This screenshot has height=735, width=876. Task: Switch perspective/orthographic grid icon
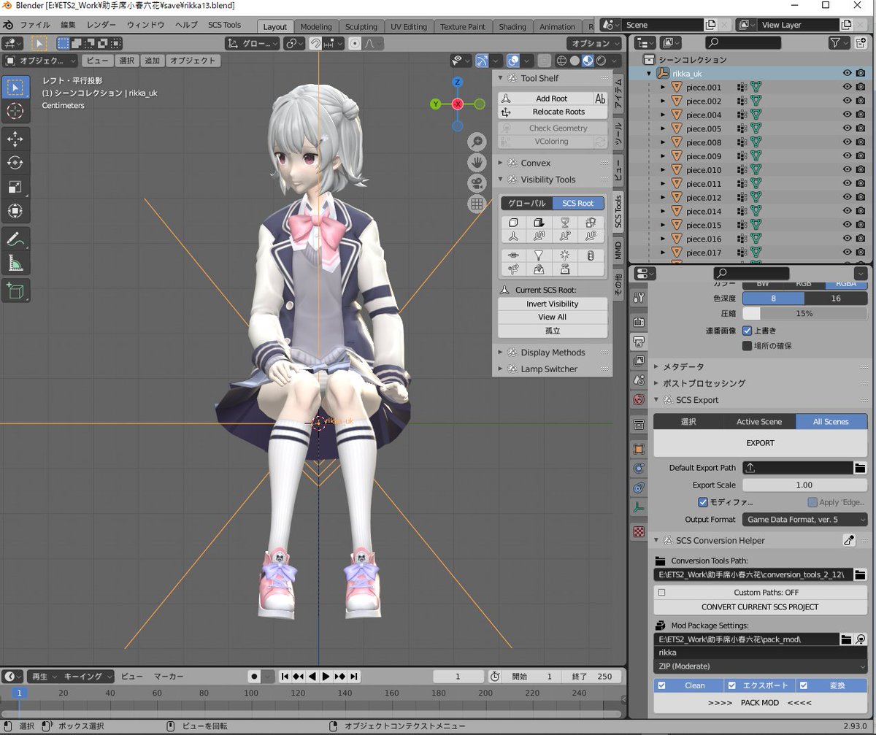coord(477,204)
